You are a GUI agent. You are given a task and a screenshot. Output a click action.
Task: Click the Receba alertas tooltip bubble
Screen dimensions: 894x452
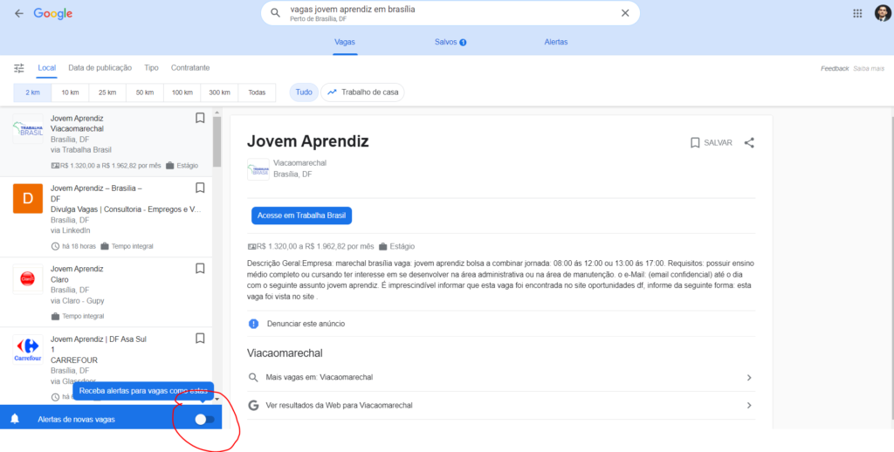[x=143, y=392]
